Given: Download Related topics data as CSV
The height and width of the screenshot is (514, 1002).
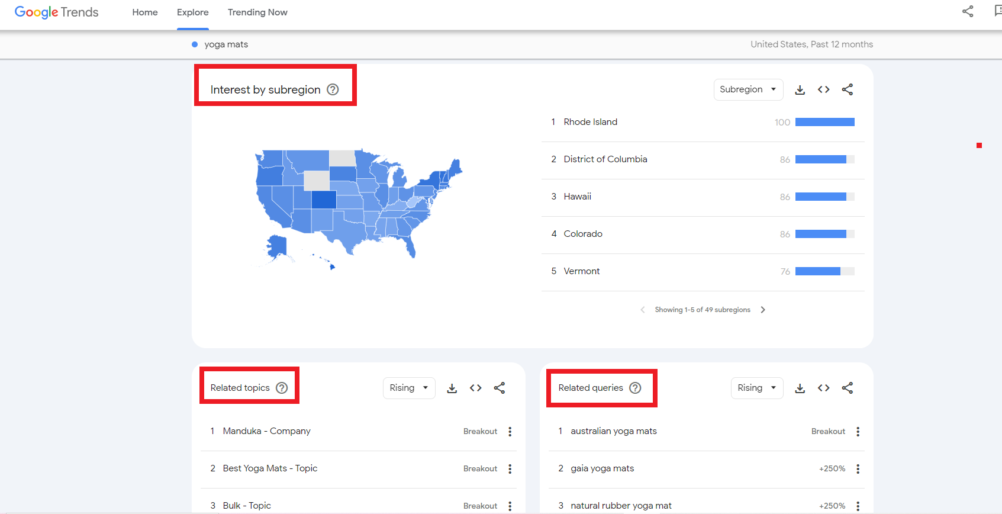Looking at the screenshot, I should click(452, 388).
